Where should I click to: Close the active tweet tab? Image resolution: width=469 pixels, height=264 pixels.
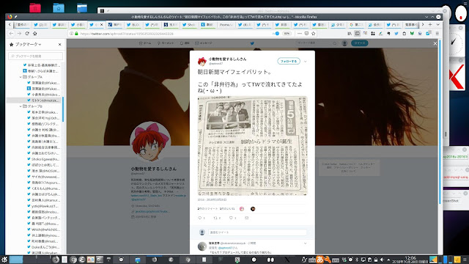101,24
